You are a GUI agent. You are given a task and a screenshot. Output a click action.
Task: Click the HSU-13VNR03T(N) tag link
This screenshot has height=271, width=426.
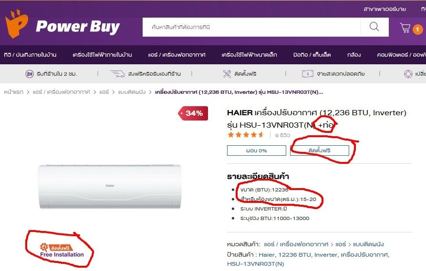coord(255,264)
